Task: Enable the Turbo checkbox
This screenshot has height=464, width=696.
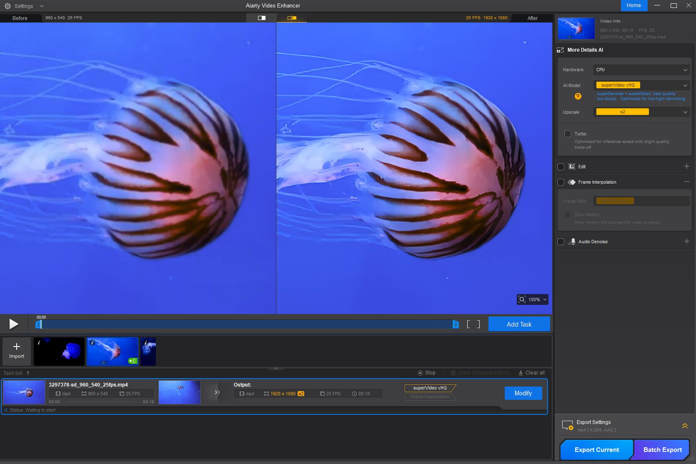Action: [x=568, y=134]
